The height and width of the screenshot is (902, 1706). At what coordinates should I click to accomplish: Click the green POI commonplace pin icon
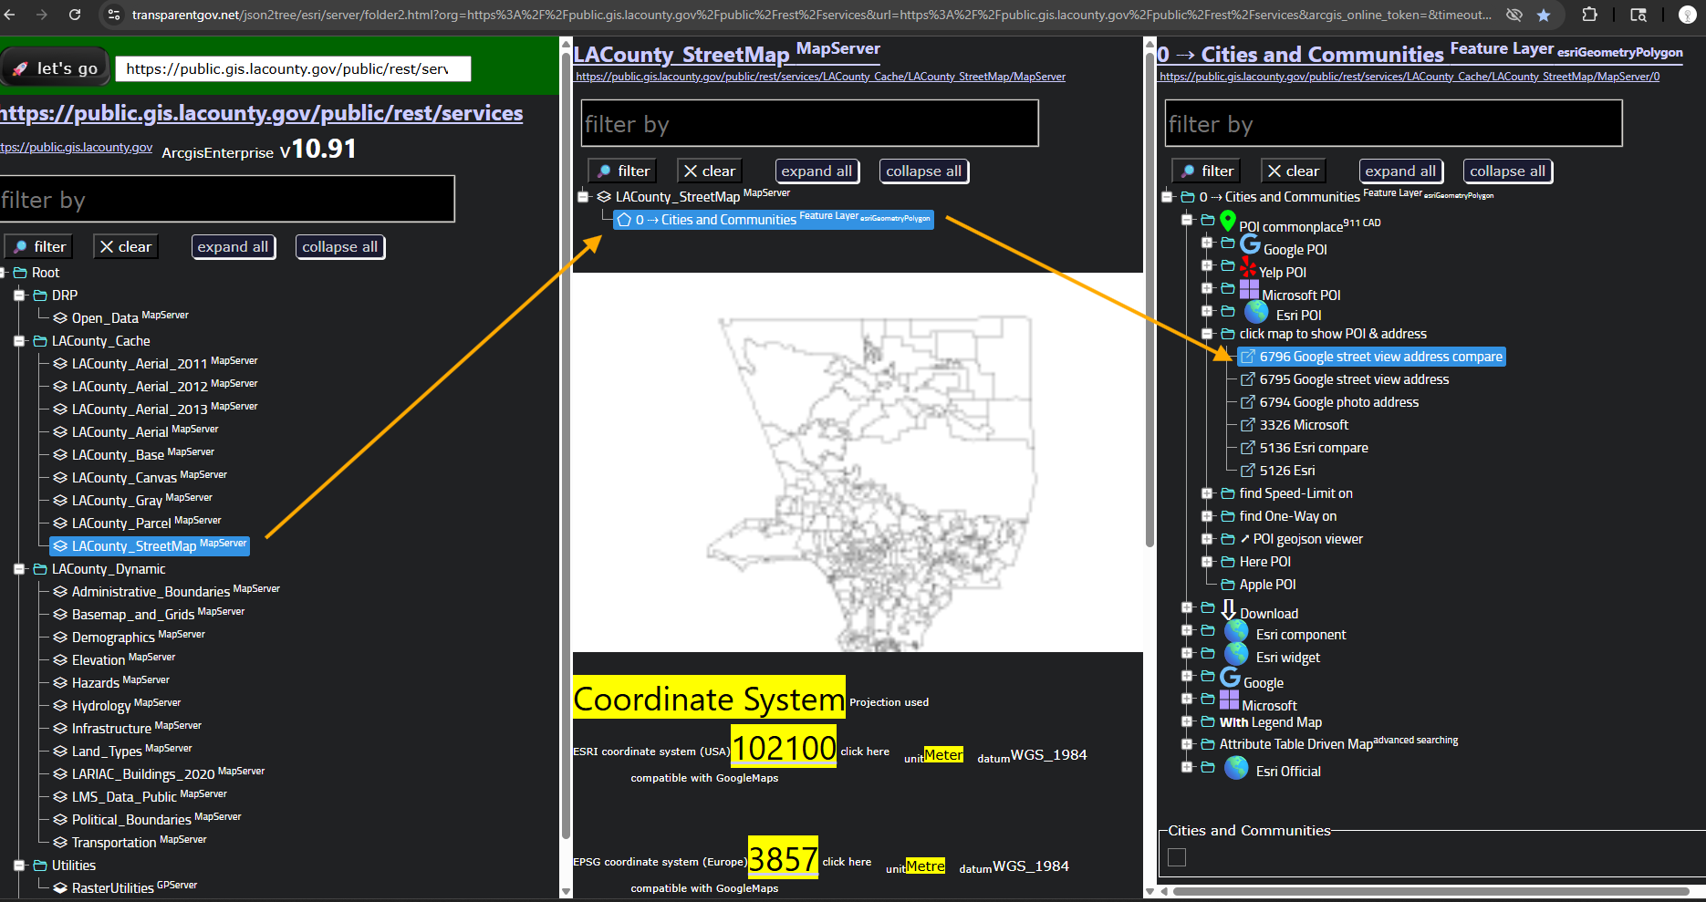tap(1228, 221)
